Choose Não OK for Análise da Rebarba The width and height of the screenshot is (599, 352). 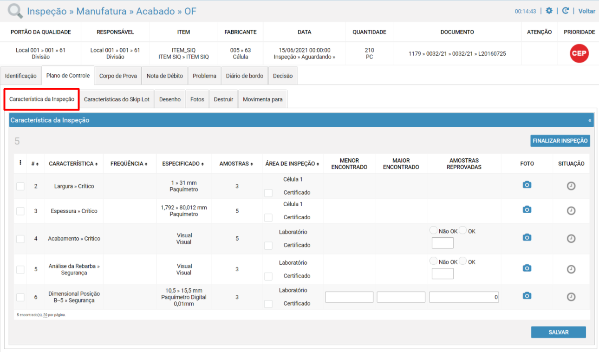pyautogui.click(x=433, y=261)
